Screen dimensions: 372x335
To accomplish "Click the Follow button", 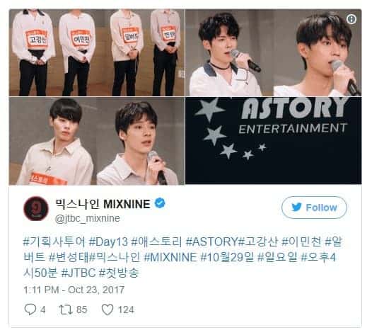I will [314, 208].
